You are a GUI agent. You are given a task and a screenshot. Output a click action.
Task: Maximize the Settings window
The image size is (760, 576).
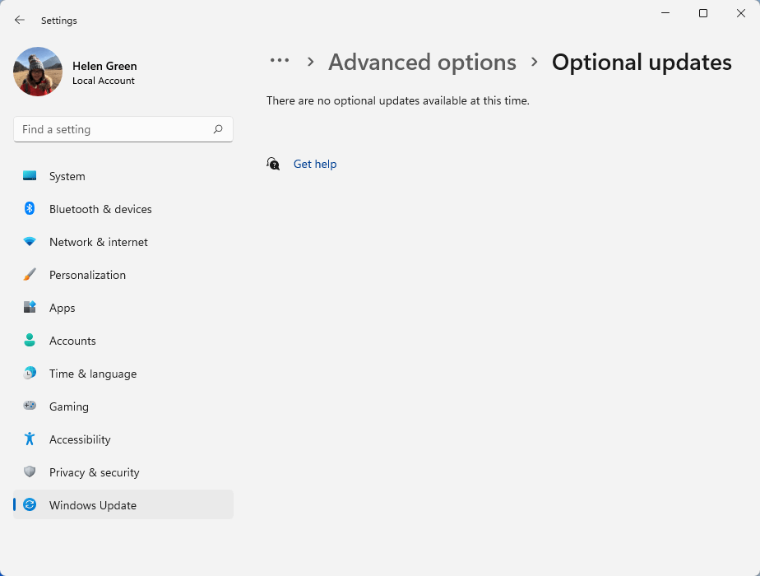point(703,13)
